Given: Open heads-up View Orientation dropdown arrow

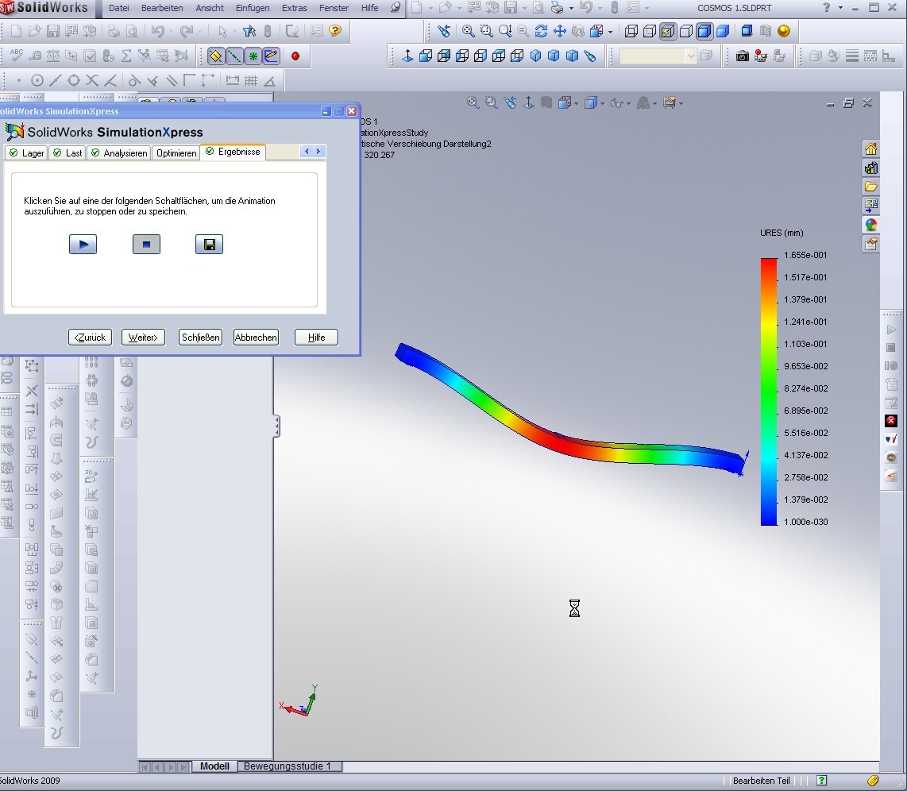Looking at the screenshot, I should coord(576,103).
